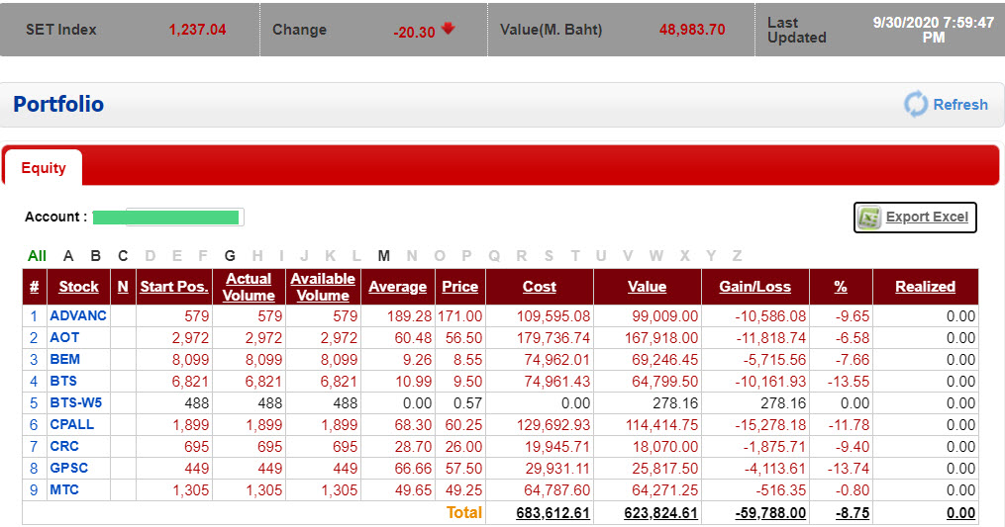Sort by % column header

click(x=841, y=287)
